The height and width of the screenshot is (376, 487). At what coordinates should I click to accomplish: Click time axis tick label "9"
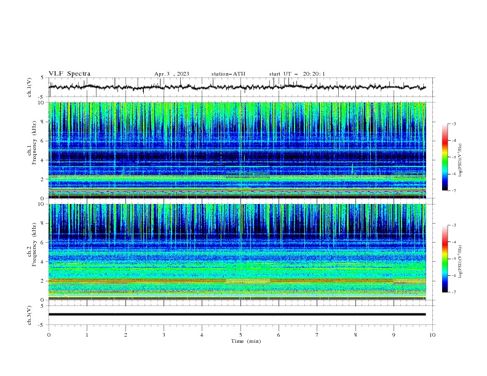[x=394, y=335]
